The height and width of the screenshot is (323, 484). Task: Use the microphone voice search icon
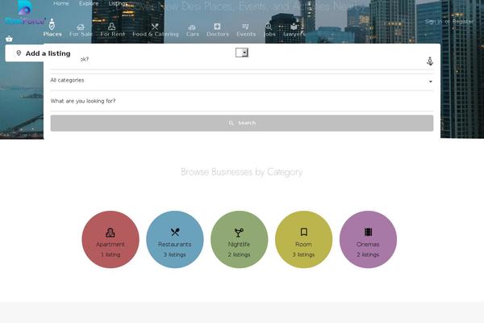(429, 61)
